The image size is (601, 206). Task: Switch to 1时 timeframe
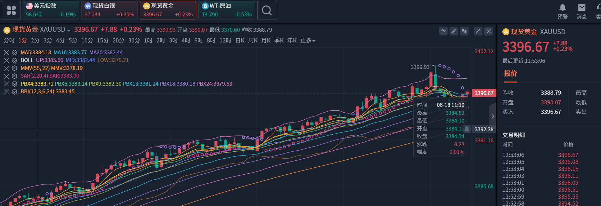[x=148, y=41]
